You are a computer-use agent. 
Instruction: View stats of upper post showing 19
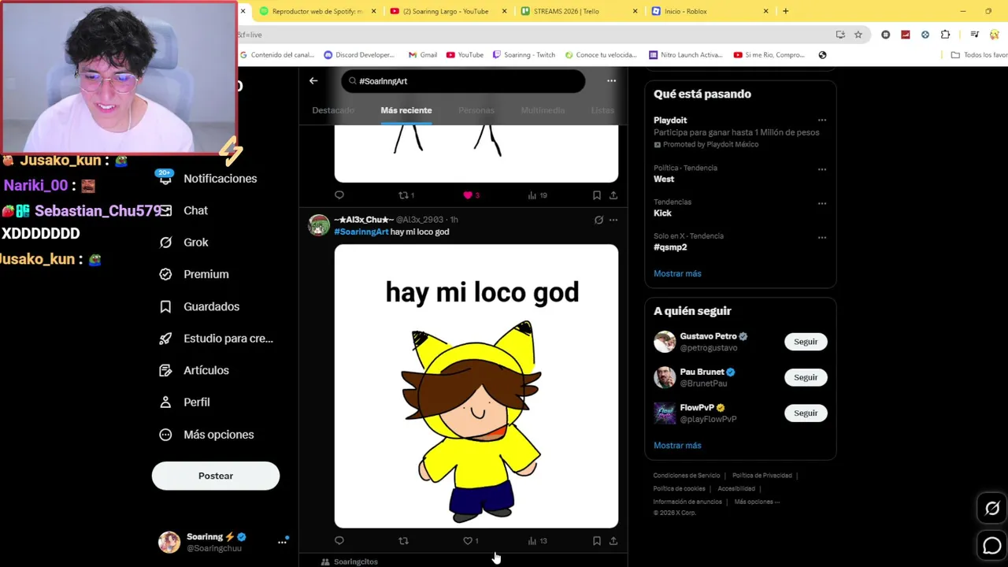coord(537,195)
